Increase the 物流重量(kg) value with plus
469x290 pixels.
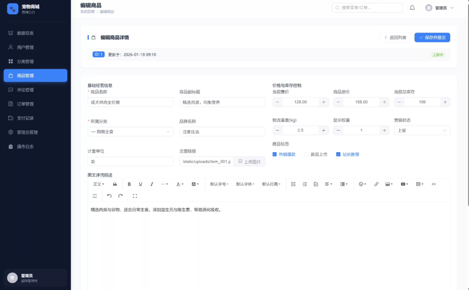tap(324, 131)
